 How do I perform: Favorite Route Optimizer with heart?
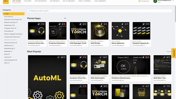click(127, 24)
